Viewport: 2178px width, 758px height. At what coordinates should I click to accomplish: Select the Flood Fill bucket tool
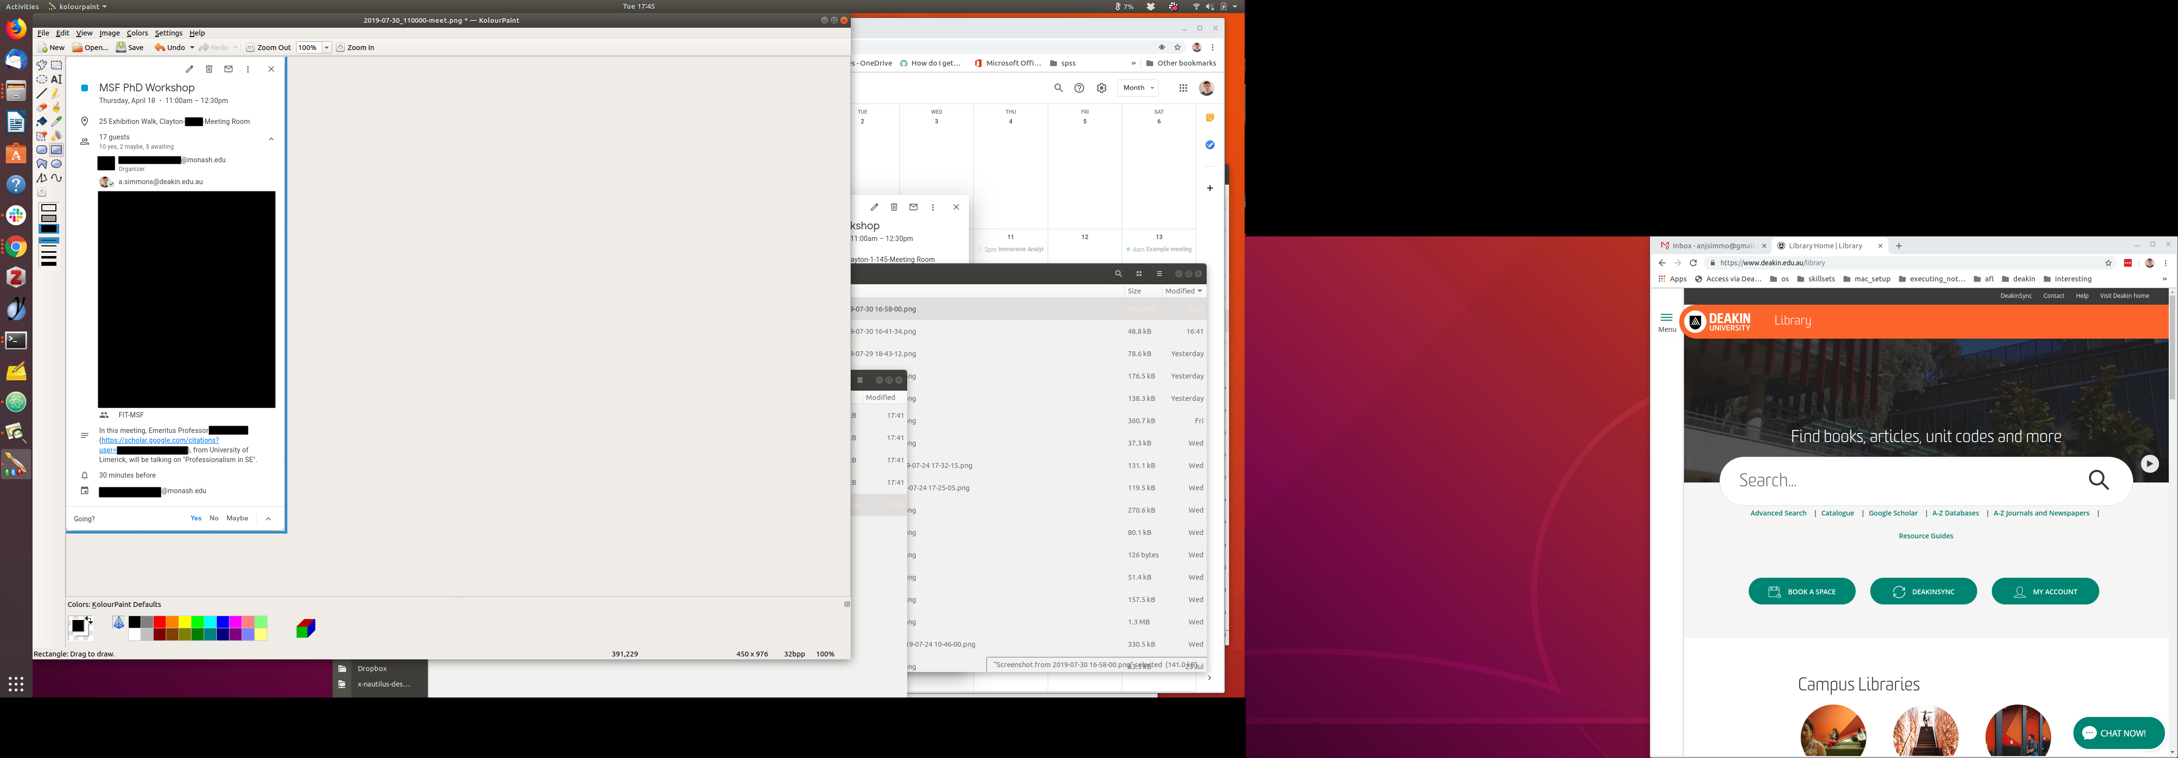(41, 121)
